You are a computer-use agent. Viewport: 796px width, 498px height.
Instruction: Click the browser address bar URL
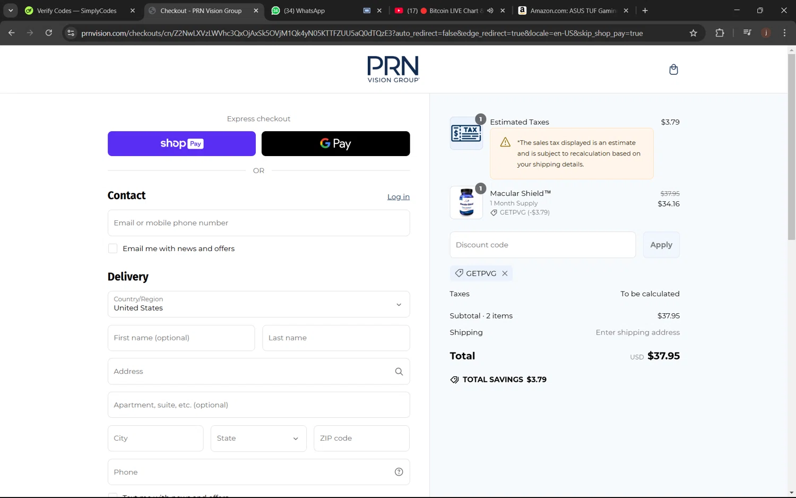[362, 33]
